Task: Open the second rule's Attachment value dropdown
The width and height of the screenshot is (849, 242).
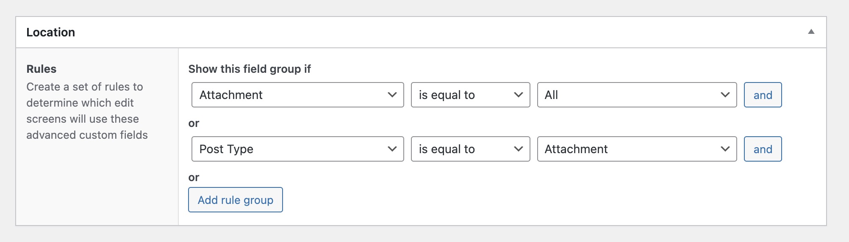Action: pyautogui.click(x=627, y=149)
